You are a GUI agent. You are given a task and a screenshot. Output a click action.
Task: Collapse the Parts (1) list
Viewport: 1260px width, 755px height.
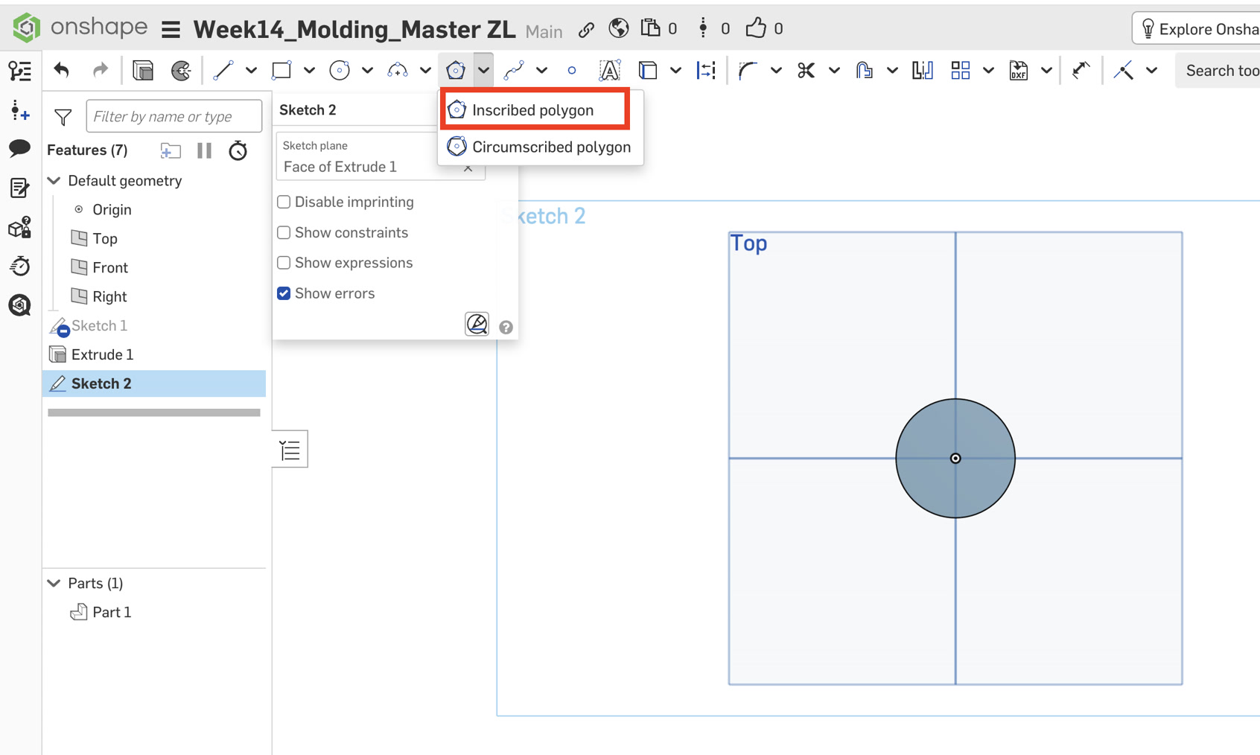tap(54, 583)
